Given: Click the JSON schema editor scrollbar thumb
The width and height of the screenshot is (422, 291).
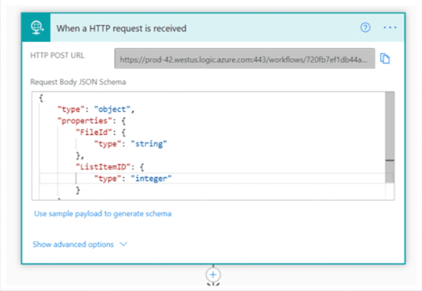Looking at the screenshot, I should pyautogui.click(x=389, y=125).
